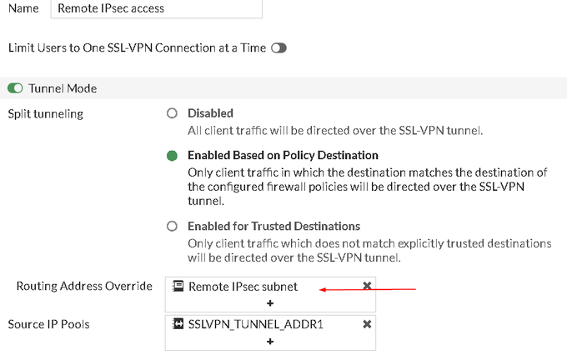
Task: Toggle Limit Users to One SSL-VPN Connection
Action: 278,48
